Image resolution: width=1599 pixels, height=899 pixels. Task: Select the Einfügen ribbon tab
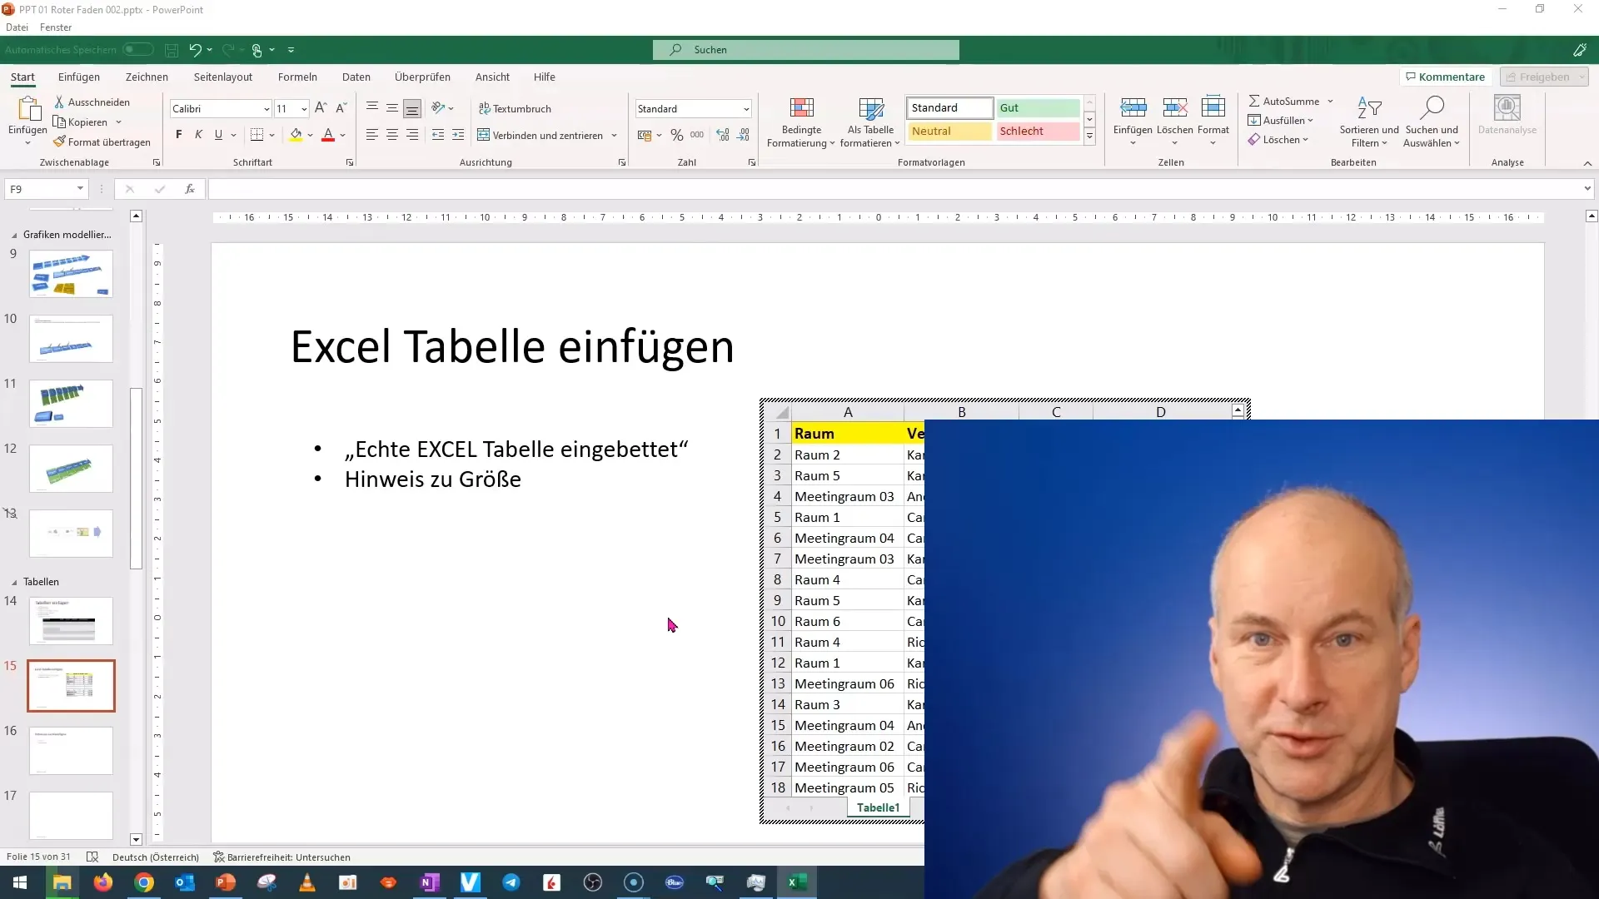pos(79,77)
